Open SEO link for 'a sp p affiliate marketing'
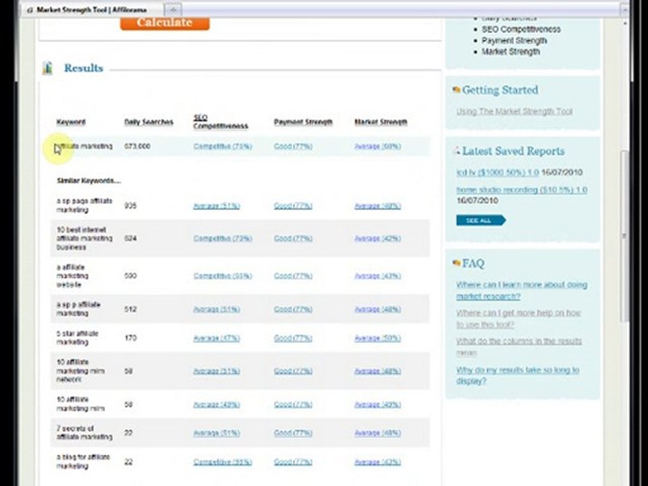This screenshot has height=486, width=648. point(217,309)
